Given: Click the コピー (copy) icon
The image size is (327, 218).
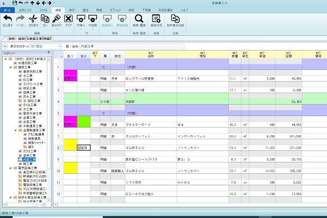Looking at the screenshot, I should click(x=45, y=19).
